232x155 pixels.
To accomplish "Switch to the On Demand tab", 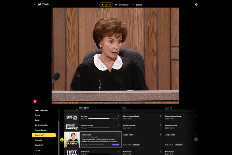I will 122,5.
